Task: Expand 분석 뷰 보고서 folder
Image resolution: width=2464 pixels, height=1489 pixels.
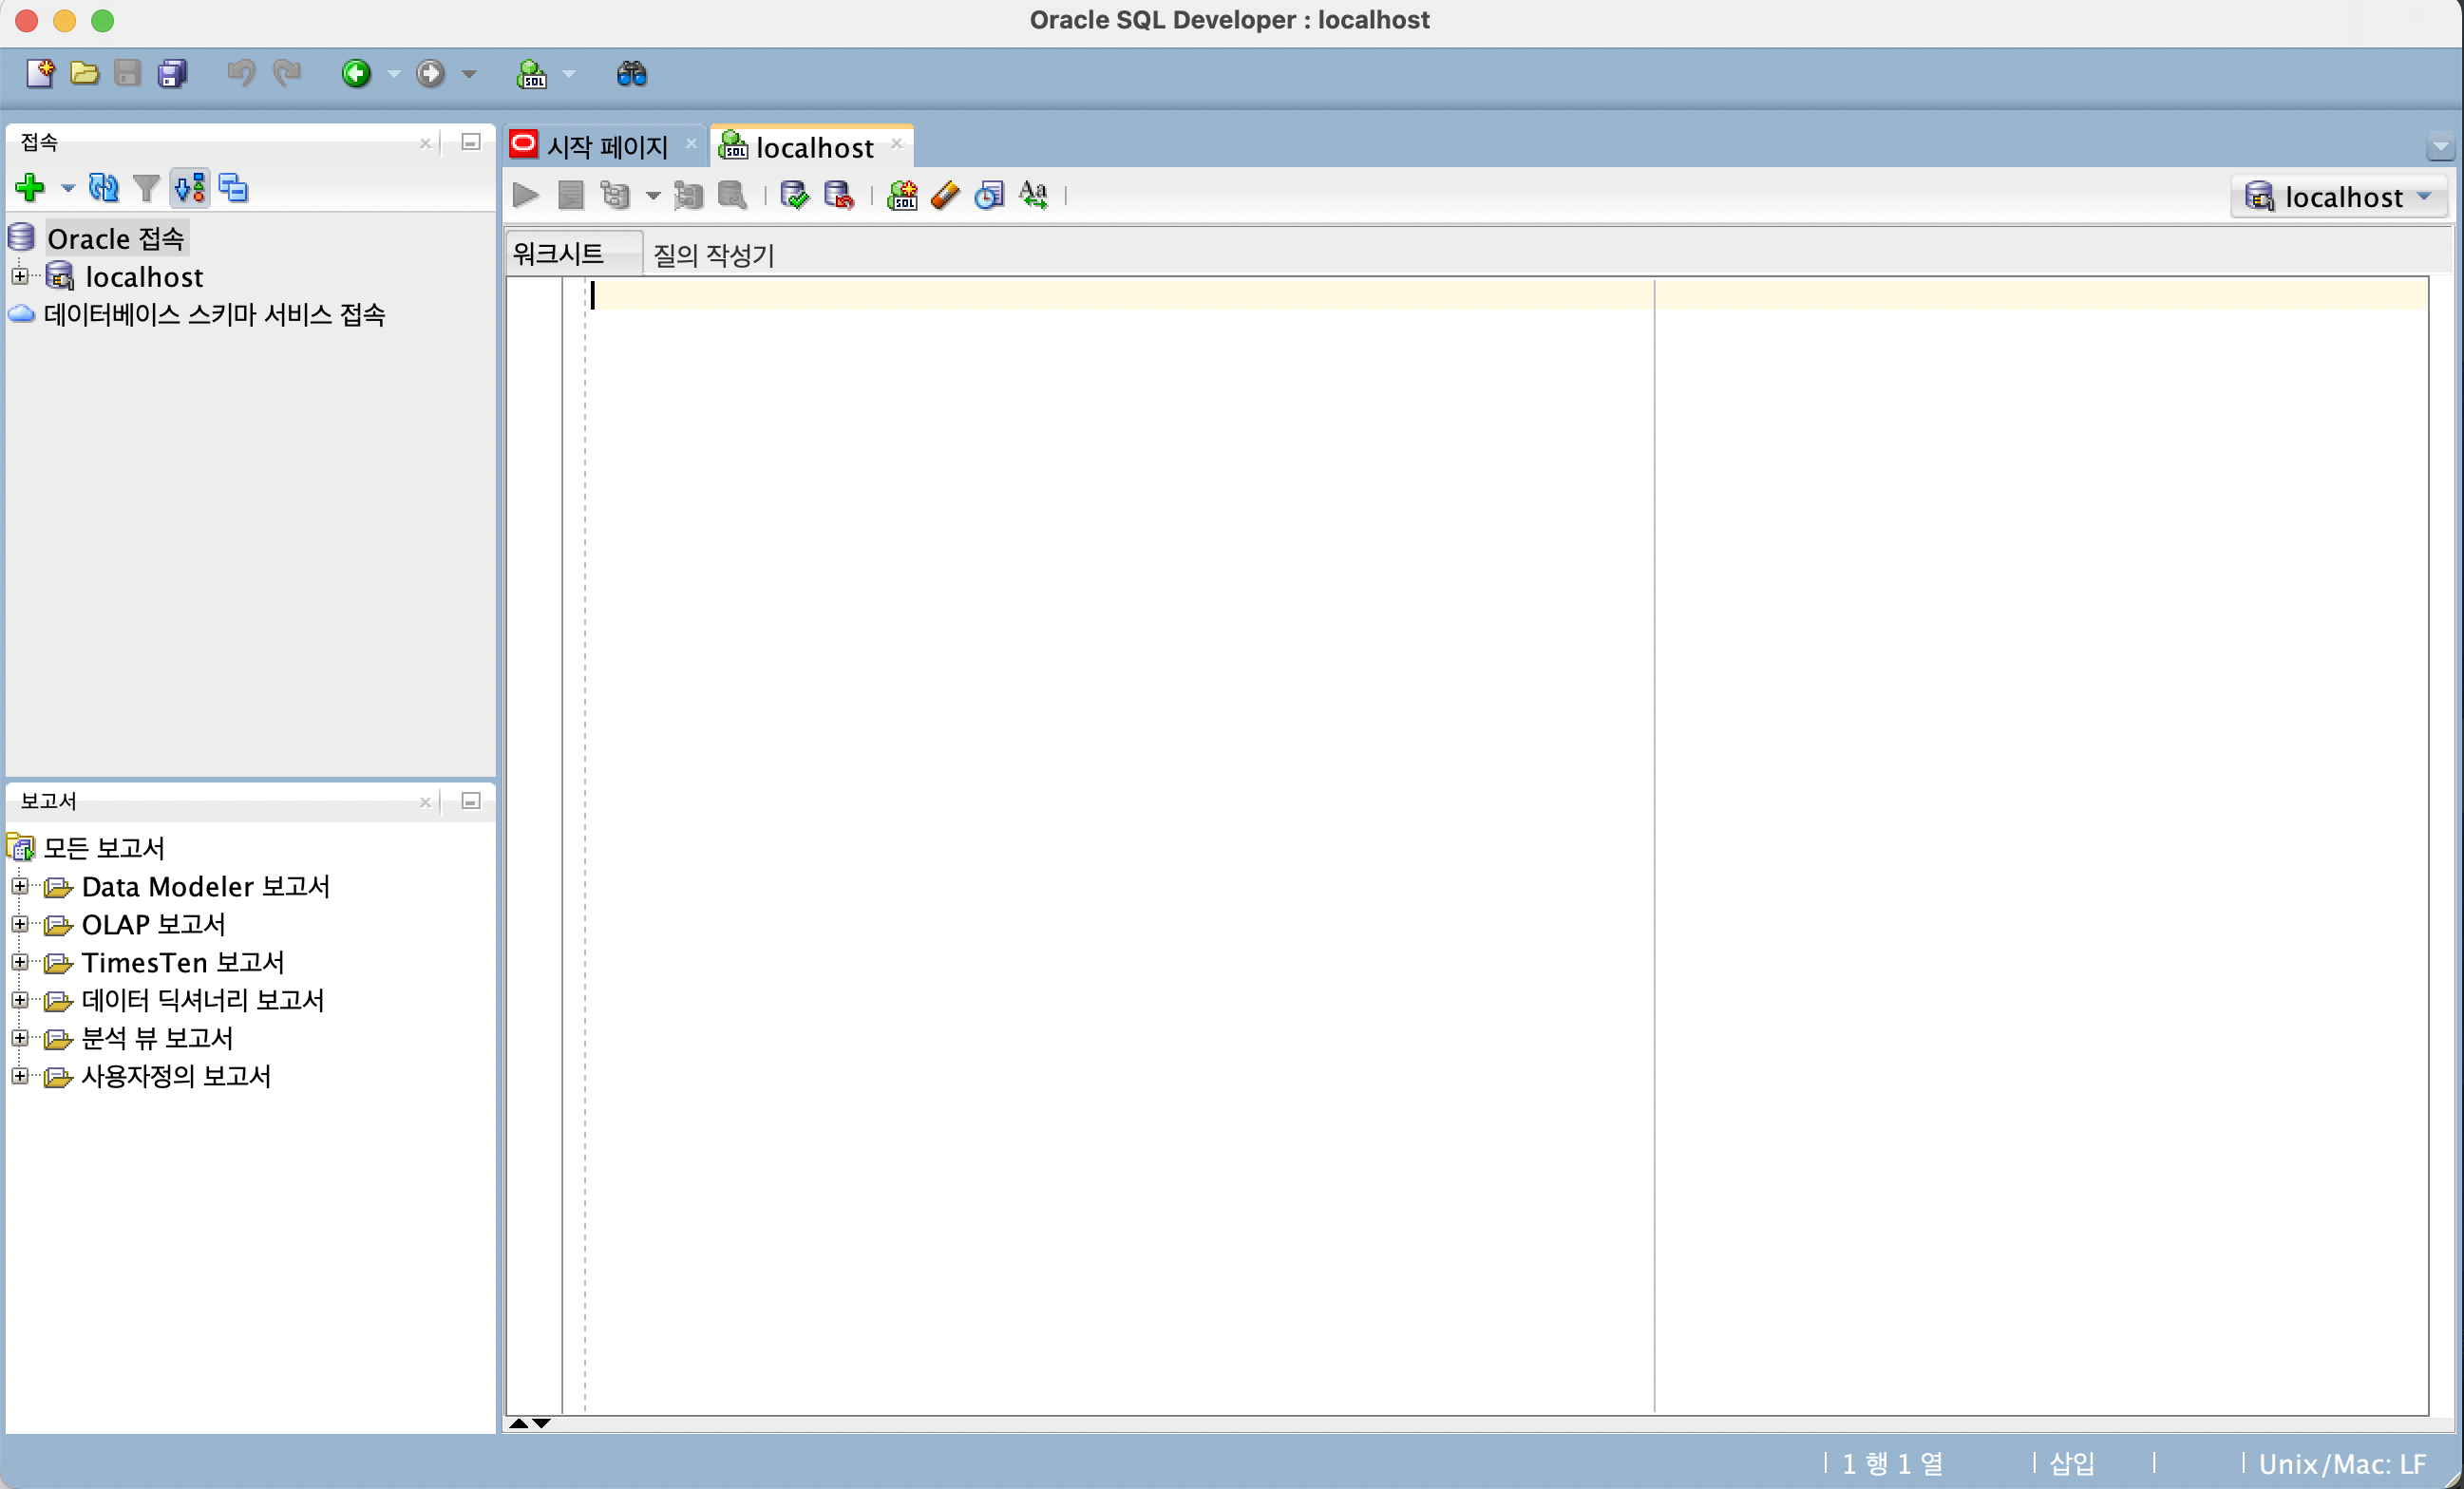Action: (x=19, y=1038)
